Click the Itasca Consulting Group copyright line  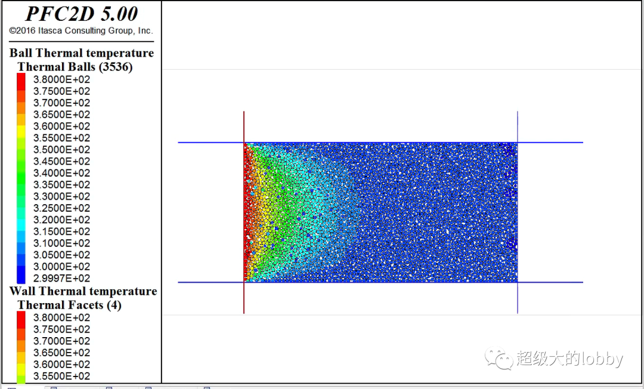click(x=81, y=31)
